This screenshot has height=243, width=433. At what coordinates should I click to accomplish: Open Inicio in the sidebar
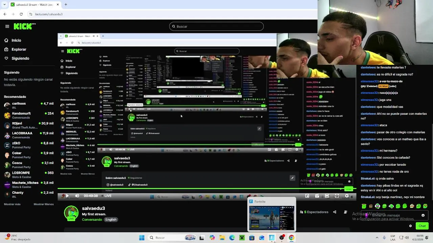(13, 40)
